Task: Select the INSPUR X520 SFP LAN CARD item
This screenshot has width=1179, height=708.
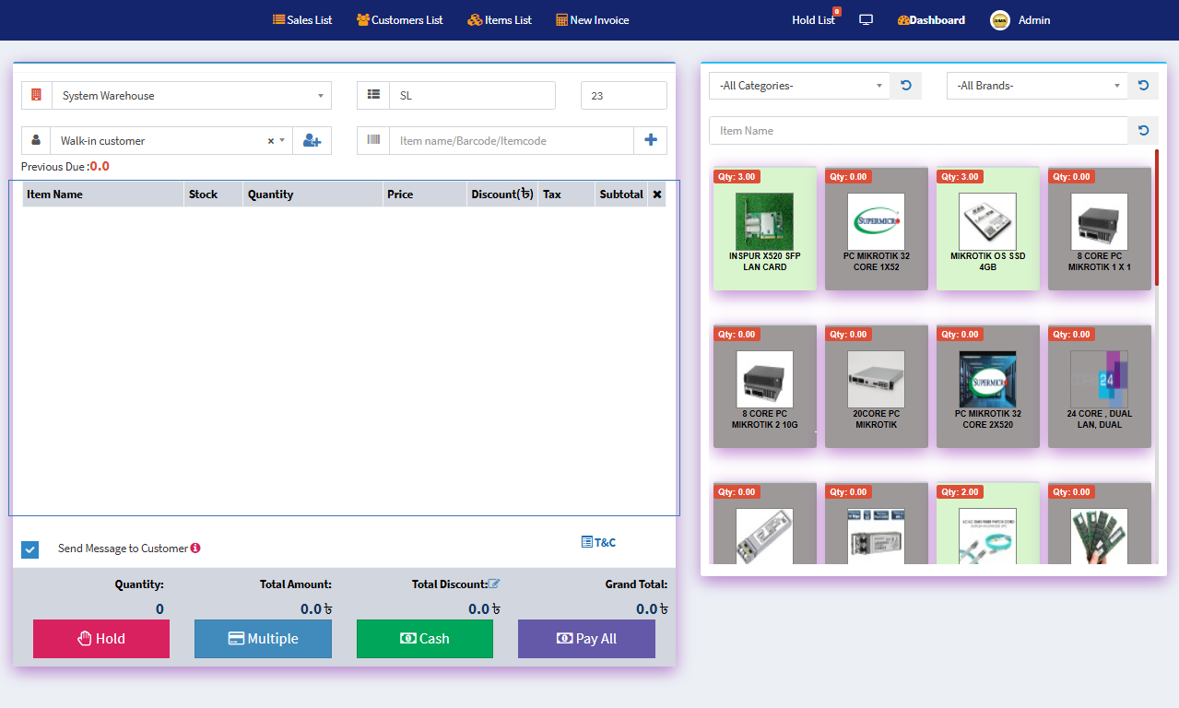Action: (764, 229)
